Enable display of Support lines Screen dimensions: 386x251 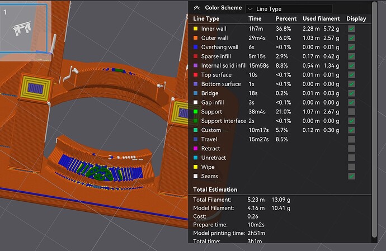(351, 112)
